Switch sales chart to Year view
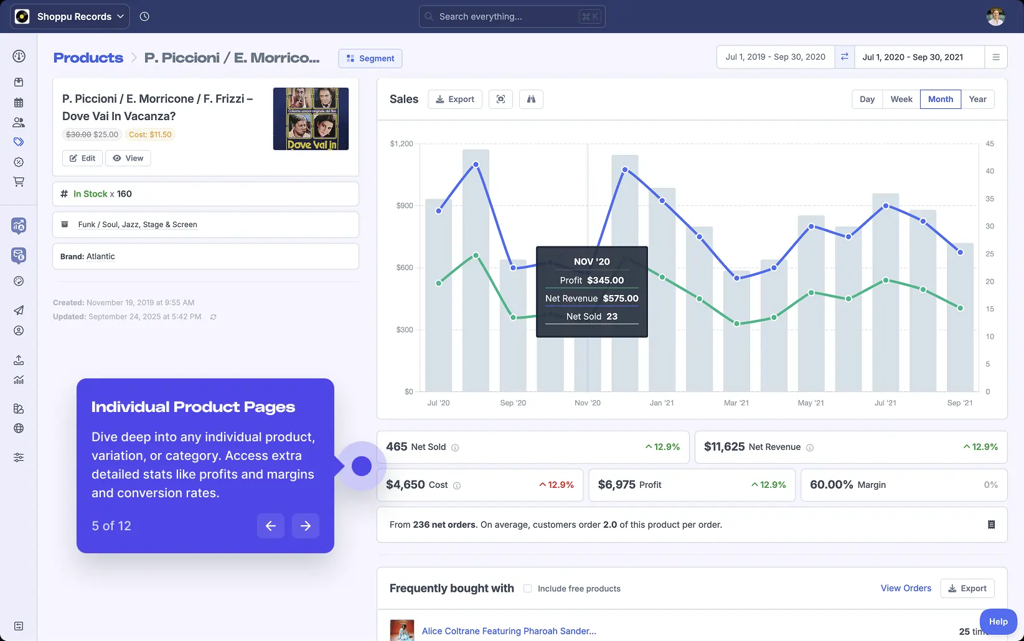1024x641 pixels. pos(977,99)
